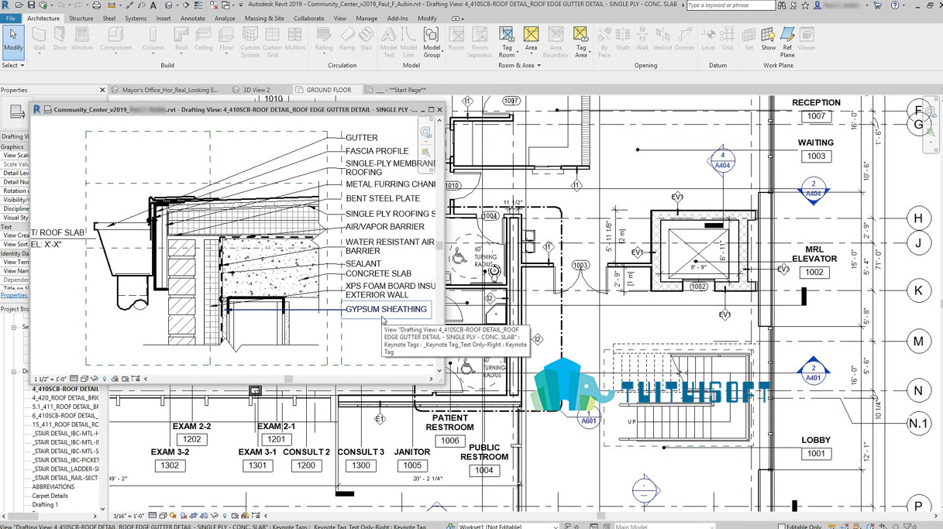Viewport: 943px width, 529px height.
Task: Open the 2D steering wheel in detail window
Action: (x=425, y=132)
